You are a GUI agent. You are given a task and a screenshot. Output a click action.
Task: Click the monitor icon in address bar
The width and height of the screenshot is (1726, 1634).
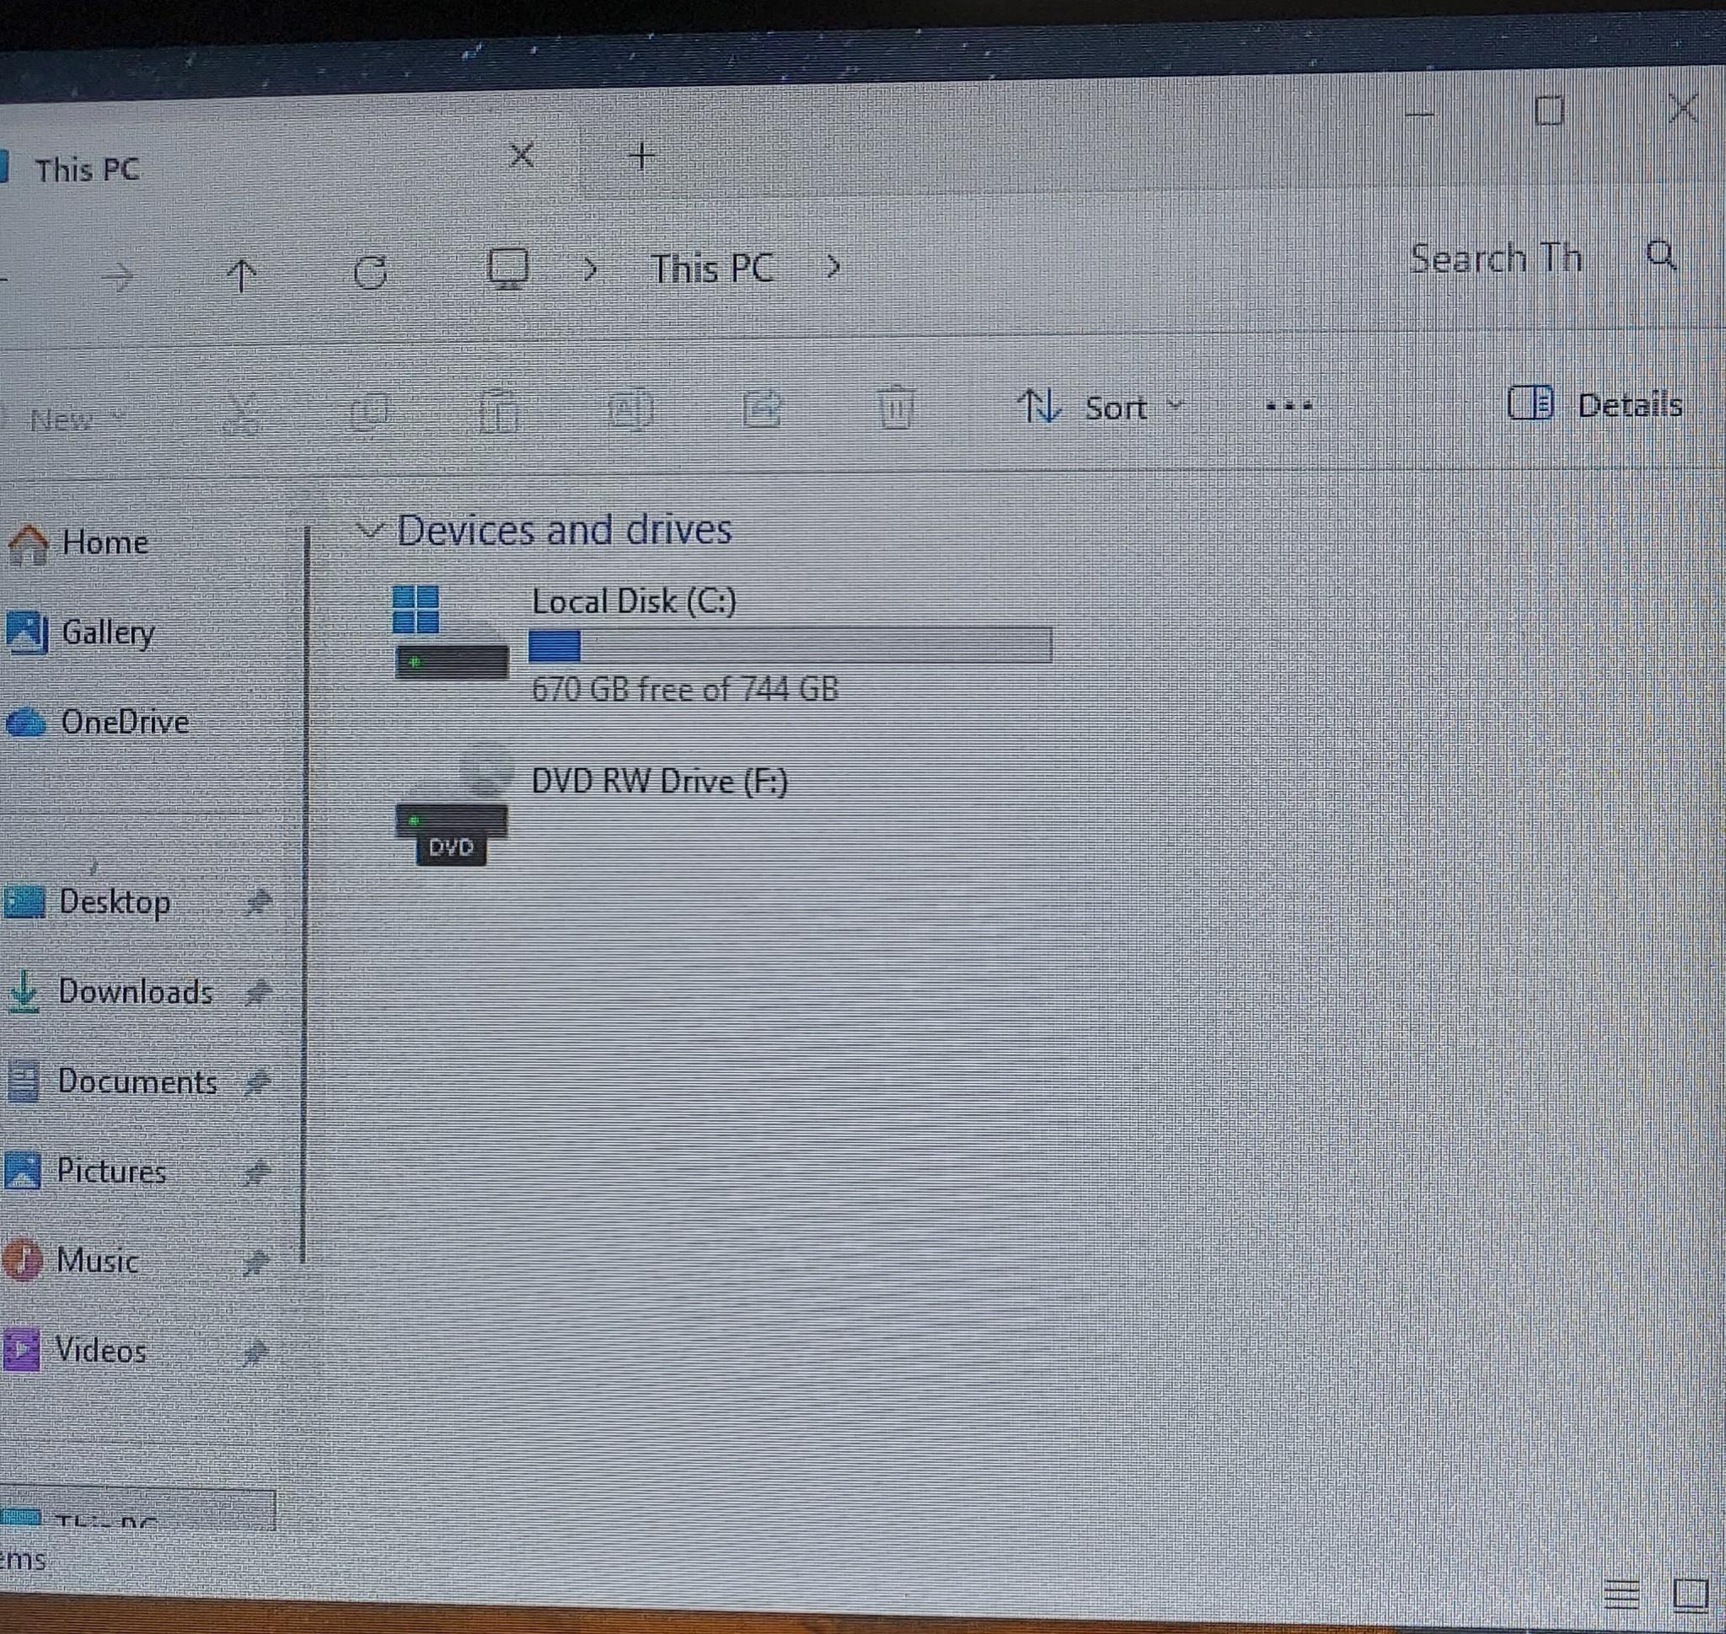[x=507, y=269]
